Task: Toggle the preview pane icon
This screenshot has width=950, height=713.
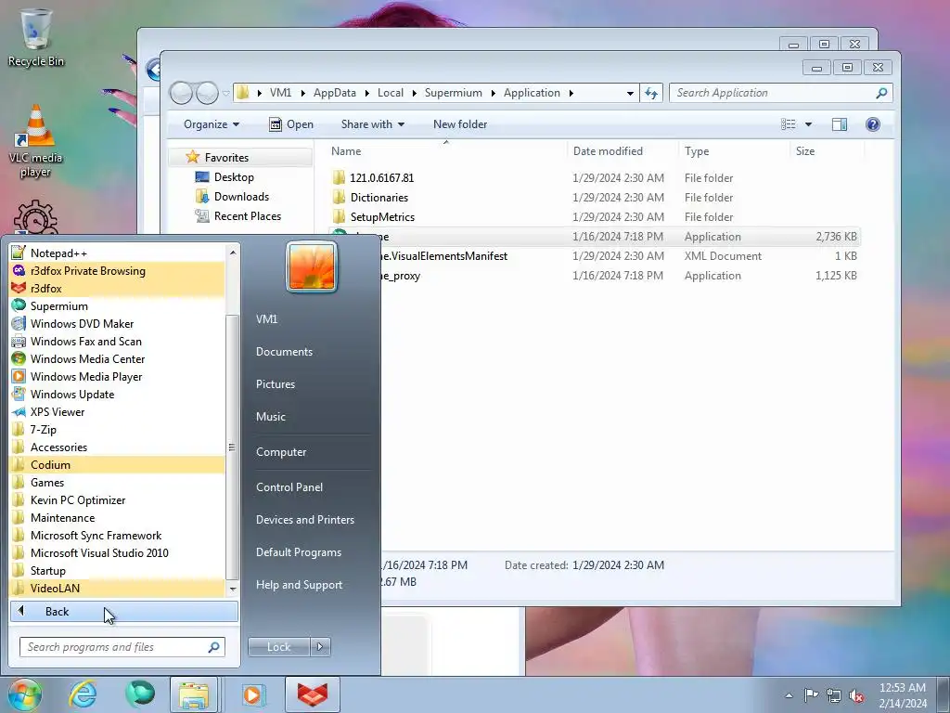Action: 839,124
